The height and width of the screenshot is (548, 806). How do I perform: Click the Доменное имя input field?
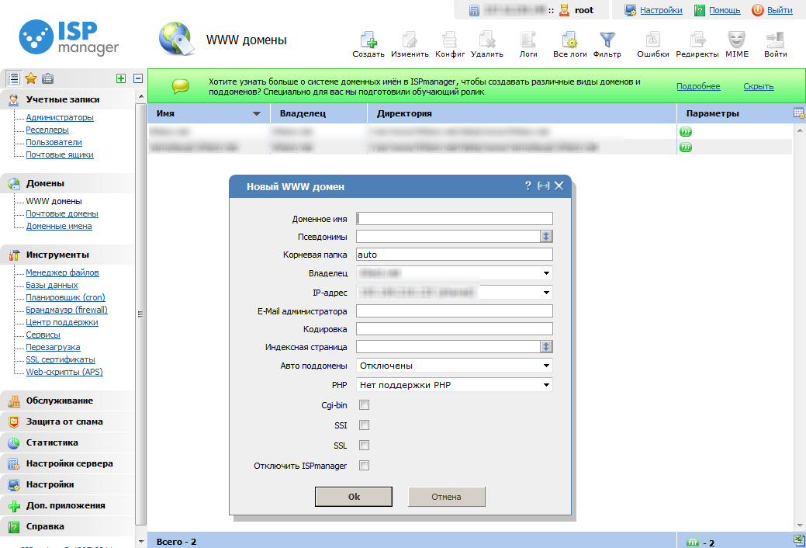(454, 219)
